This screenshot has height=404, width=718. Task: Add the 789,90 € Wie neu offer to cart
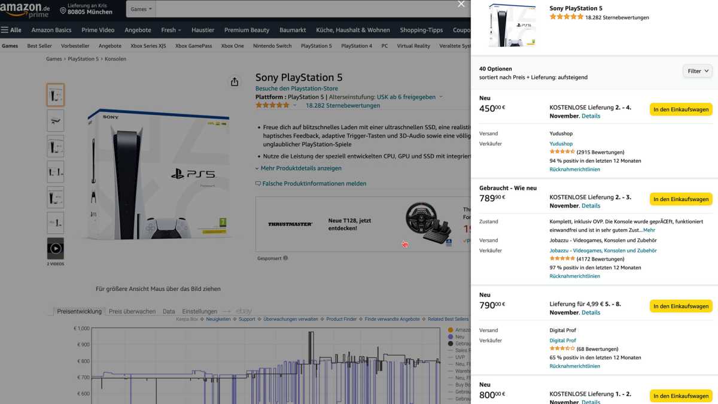pyautogui.click(x=681, y=199)
